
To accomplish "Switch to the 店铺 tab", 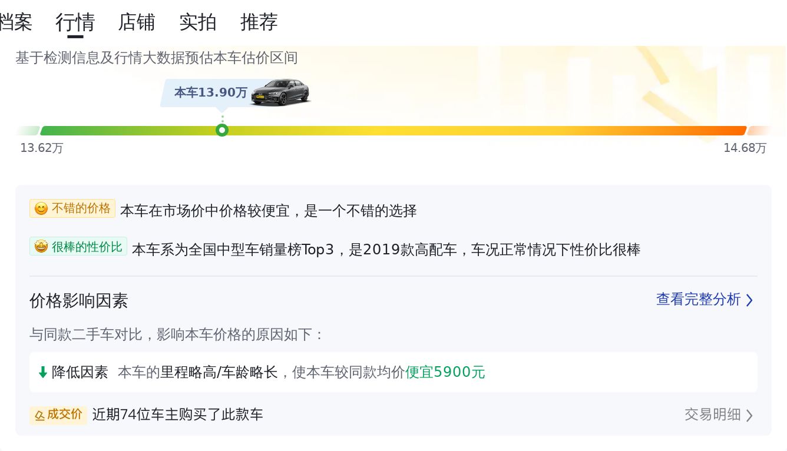I will [x=136, y=22].
